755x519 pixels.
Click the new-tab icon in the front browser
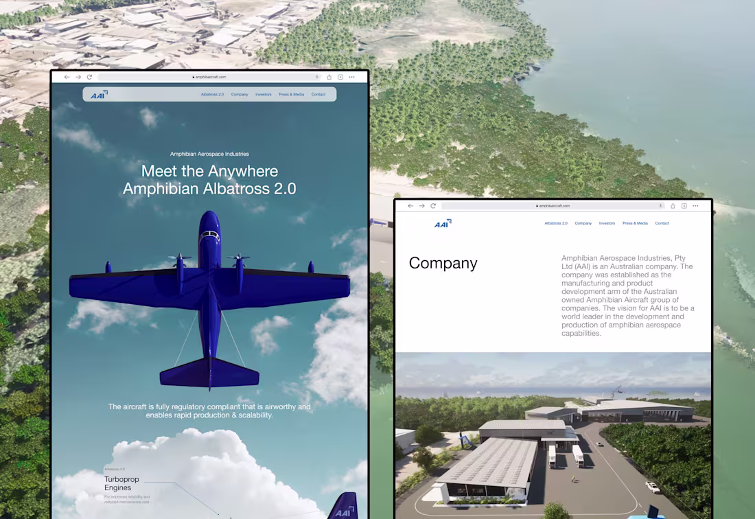pyautogui.click(x=340, y=77)
